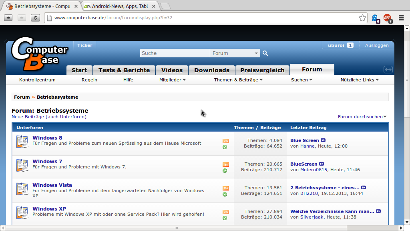This screenshot has width=410, height=231.
Task: Go to last post icon beside Welche Verzeichnisse
Action: pyautogui.click(x=378, y=211)
